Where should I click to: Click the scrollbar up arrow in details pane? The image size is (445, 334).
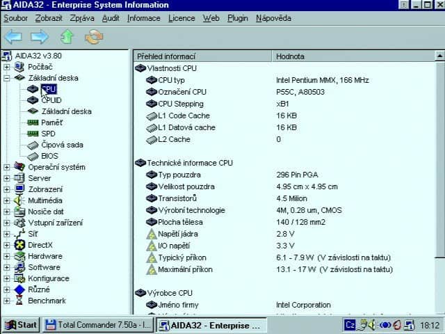pyautogui.click(x=439, y=56)
